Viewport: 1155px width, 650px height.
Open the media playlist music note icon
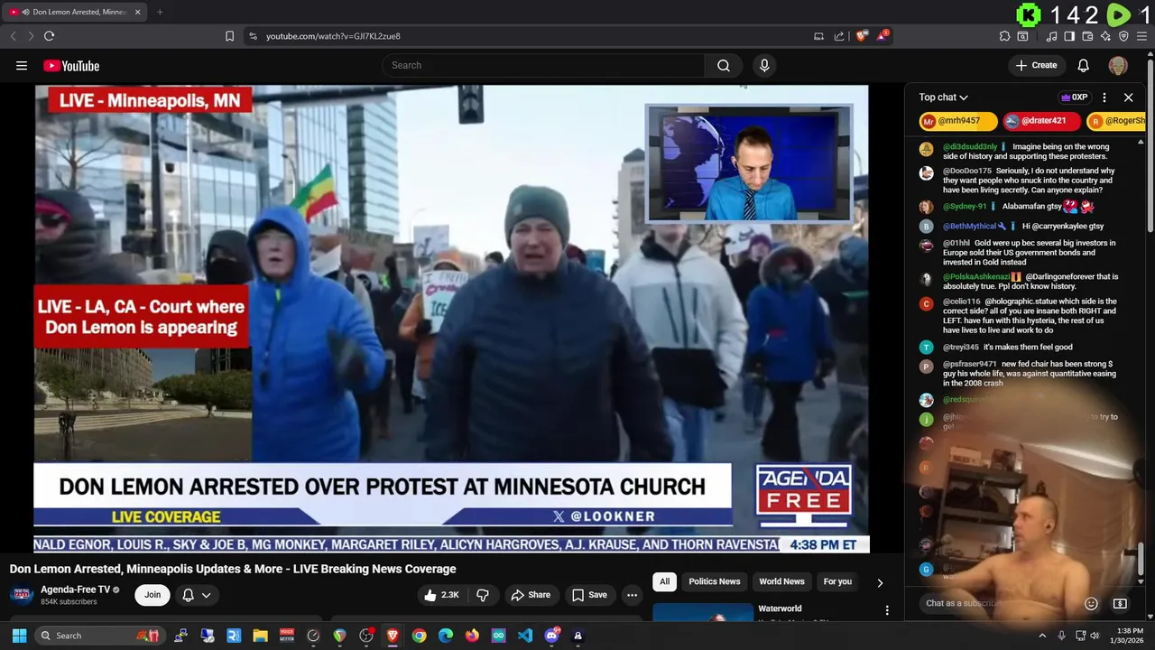1051,36
